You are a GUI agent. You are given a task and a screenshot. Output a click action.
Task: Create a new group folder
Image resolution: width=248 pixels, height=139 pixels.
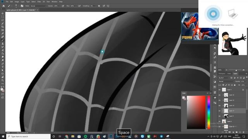pyautogui.click(x=237, y=132)
